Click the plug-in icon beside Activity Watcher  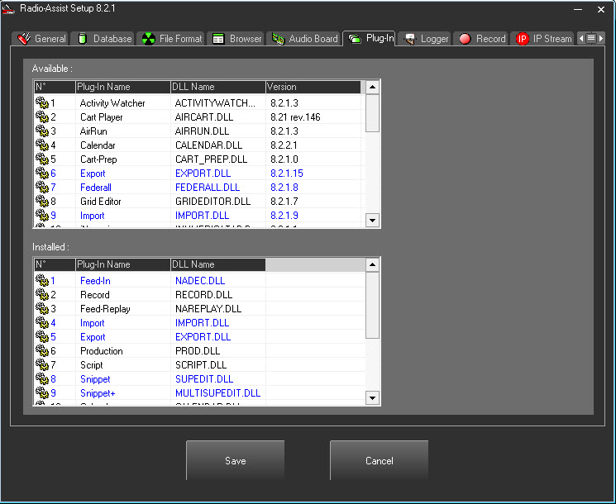(x=41, y=103)
